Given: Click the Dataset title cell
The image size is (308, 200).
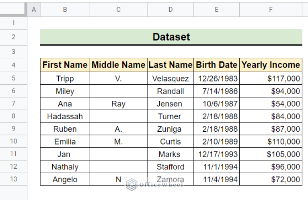Looking at the screenshot, I should pyautogui.click(x=171, y=37).
